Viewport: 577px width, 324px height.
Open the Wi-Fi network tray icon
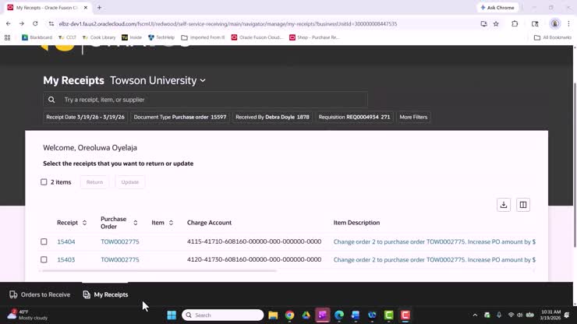511,315
